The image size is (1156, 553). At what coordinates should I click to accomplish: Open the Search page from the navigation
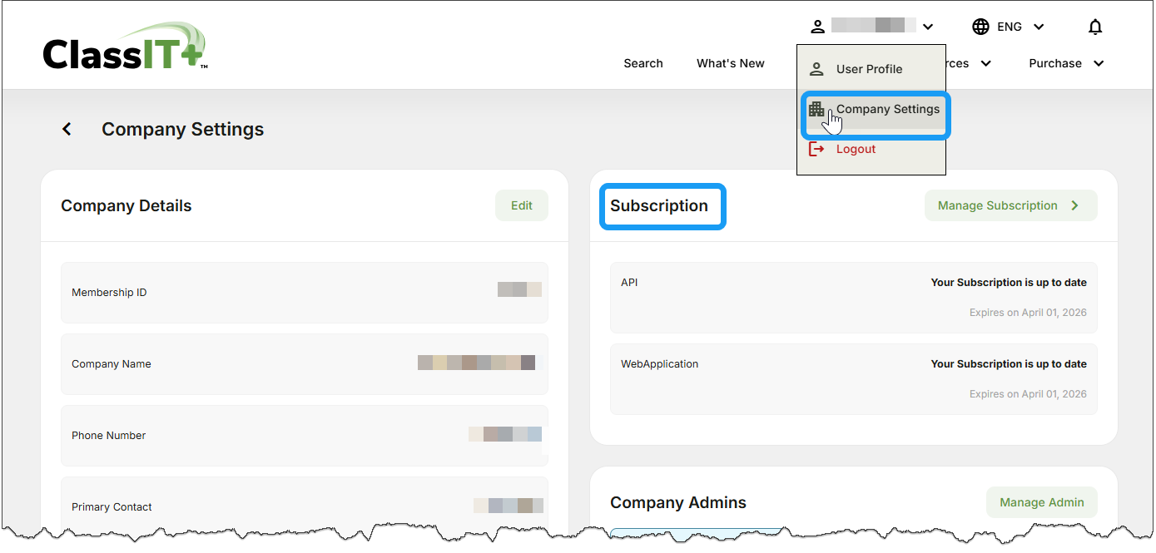642,63
